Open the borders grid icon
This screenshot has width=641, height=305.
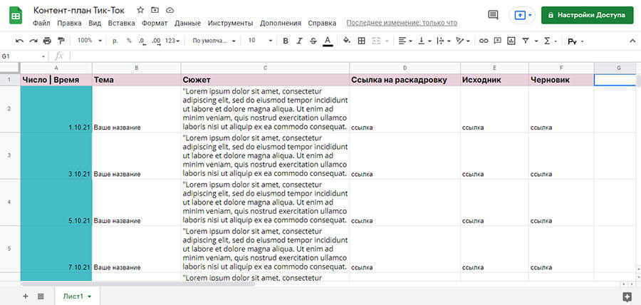[x=361, y=41]
